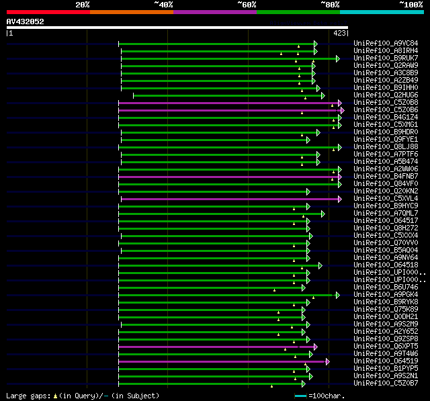This screenshot has height=401, width=430.
Task: Select the UniRef100_Q84VF0 label
Action: [386, 184]
